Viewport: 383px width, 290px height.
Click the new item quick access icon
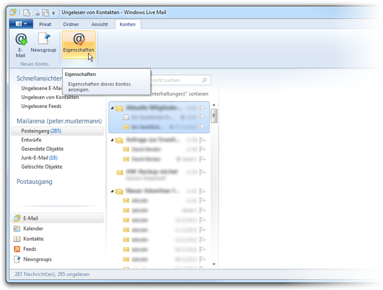coord(27,13)
